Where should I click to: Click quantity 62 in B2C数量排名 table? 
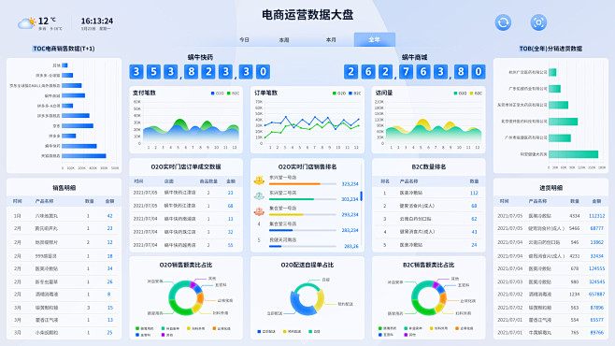click(x=474, y=219)
